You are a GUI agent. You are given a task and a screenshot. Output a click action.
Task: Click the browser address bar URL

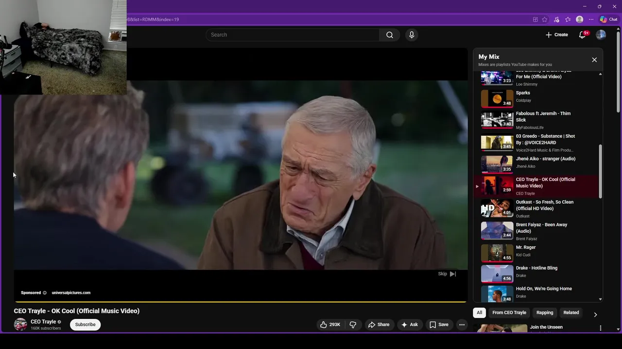coord(153,19)
